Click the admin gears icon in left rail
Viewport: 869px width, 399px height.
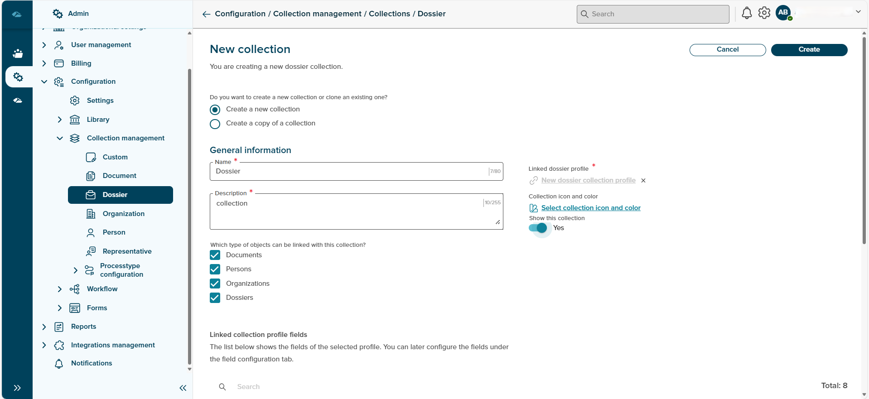tap(18, 77)
